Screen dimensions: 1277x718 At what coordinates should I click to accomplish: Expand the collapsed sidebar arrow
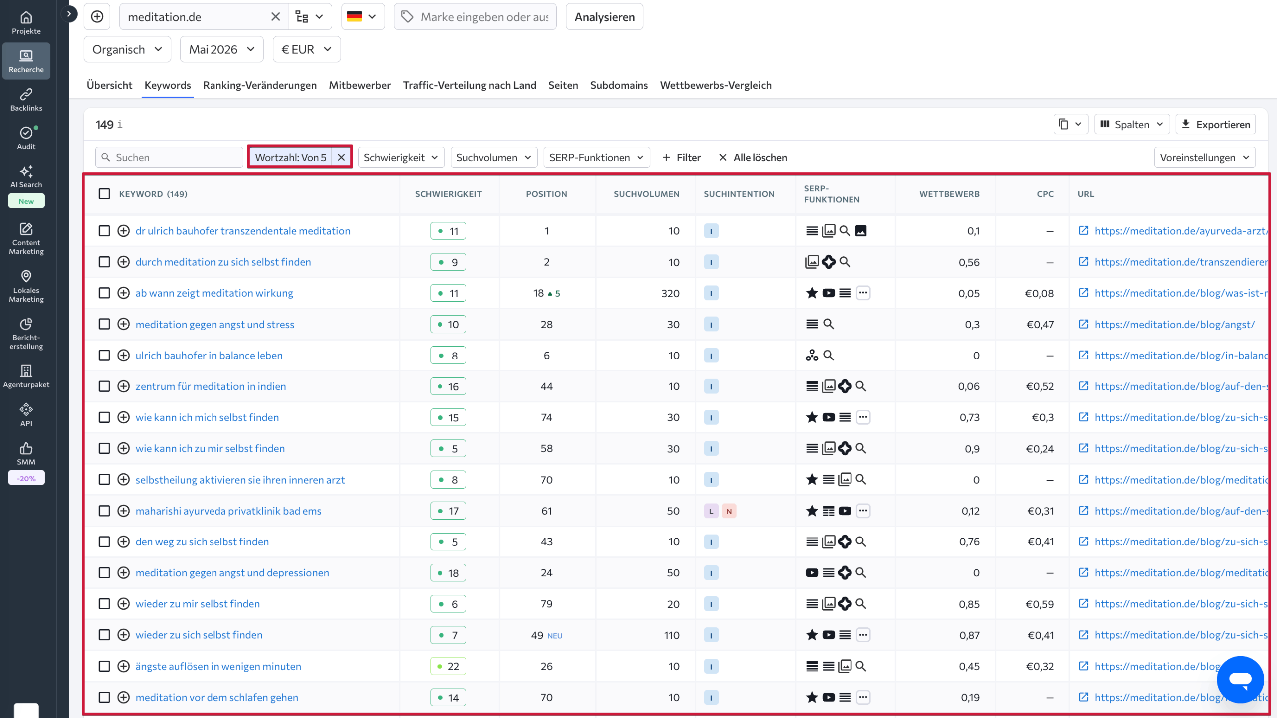click(69, 14)
